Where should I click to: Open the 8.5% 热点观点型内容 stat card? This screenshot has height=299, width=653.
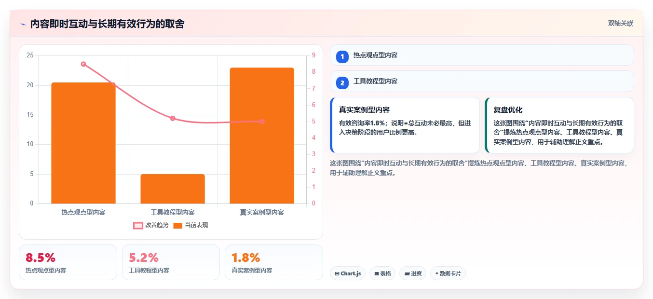click(x=68, y=262)
